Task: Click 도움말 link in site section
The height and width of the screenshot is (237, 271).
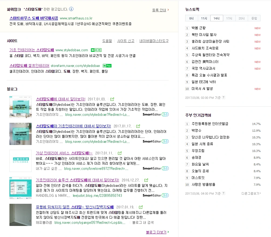Action: tap(107, 41)
